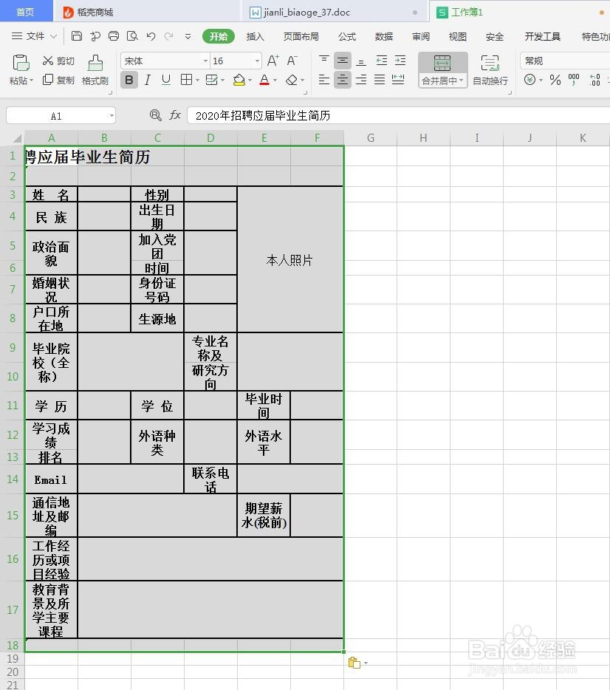Toggle 合并居中 merge and center
This screenshot has height=690, width=610.
[442, 70]
